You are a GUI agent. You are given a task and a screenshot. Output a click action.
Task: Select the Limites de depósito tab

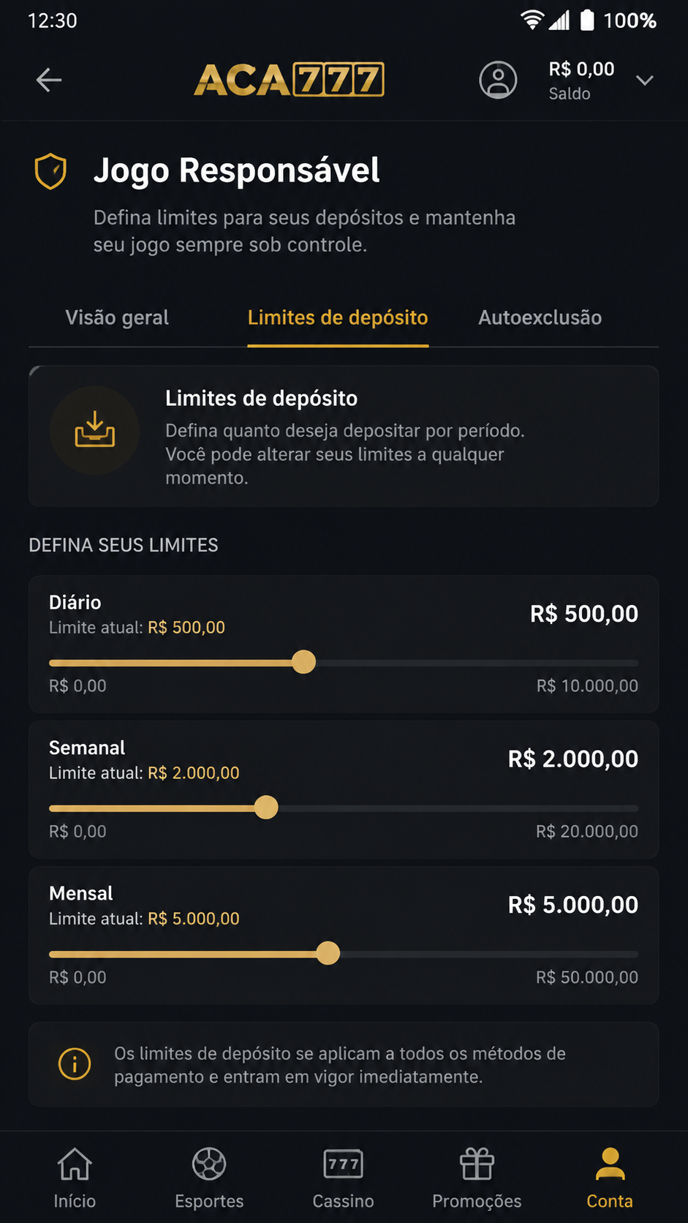click(x=338, y=317)
